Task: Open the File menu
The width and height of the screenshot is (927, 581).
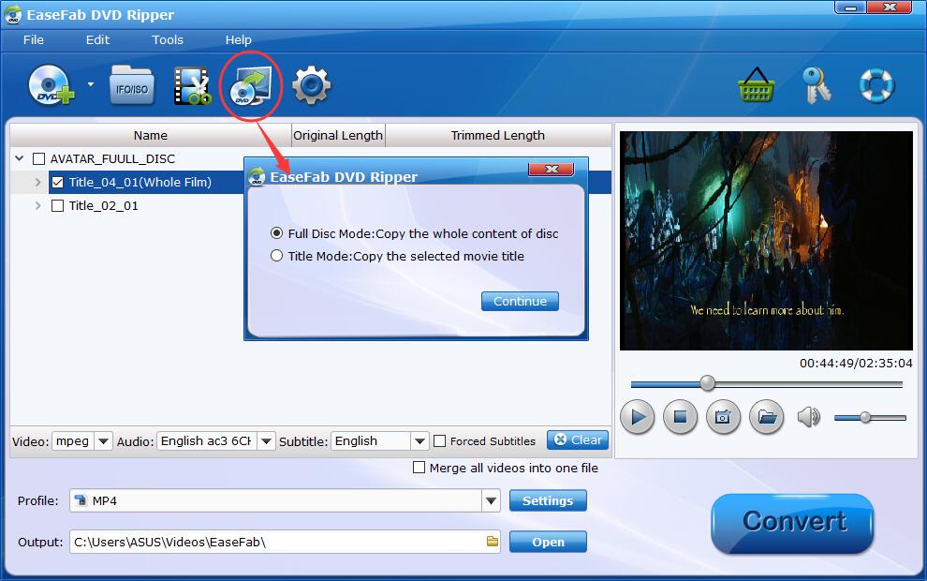Action: [34, 39]
